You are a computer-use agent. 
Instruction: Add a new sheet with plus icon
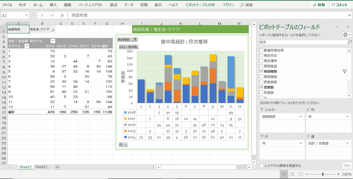(57, 167)
